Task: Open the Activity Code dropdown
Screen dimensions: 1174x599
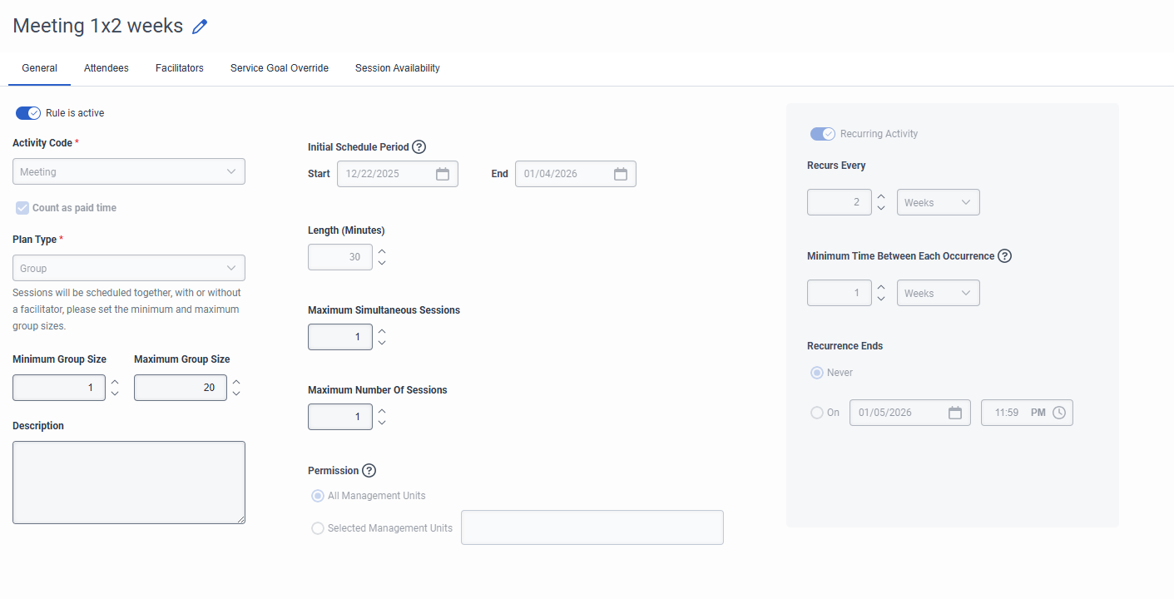Action: (129, 172)
